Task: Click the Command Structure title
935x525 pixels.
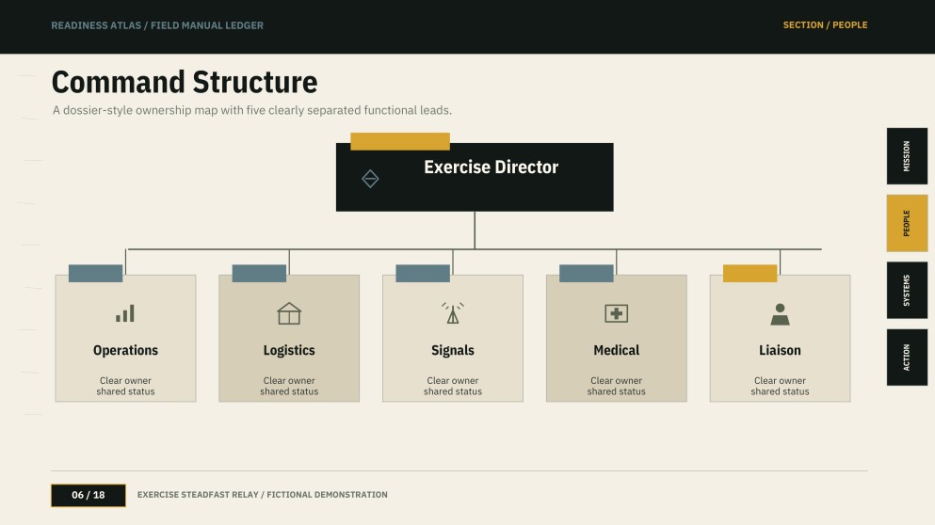Action: tap(185, 82)
